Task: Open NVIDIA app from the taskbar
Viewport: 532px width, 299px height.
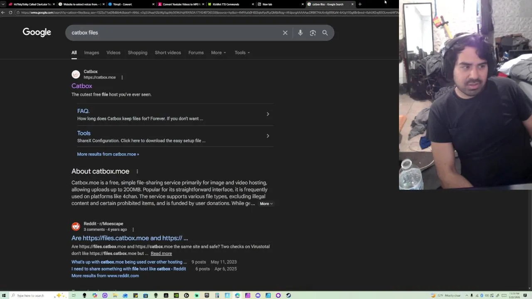Action: (x=176, y=295)
